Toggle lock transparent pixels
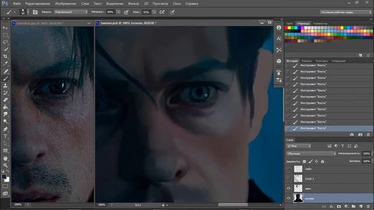The height and width of the screenshot is (210, 374). click(x=304, y=162)
